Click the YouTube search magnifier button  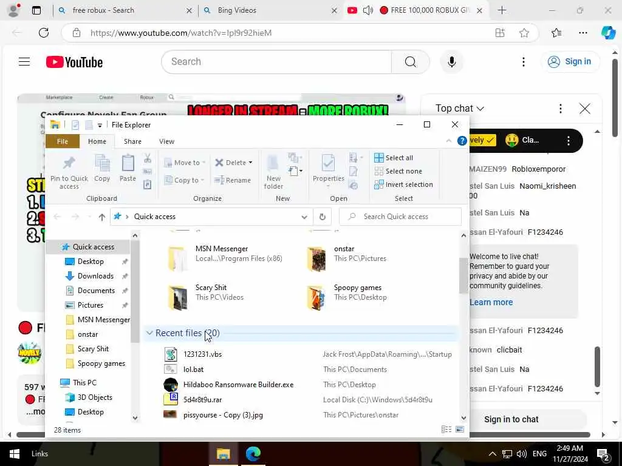(x=411, y=62)
